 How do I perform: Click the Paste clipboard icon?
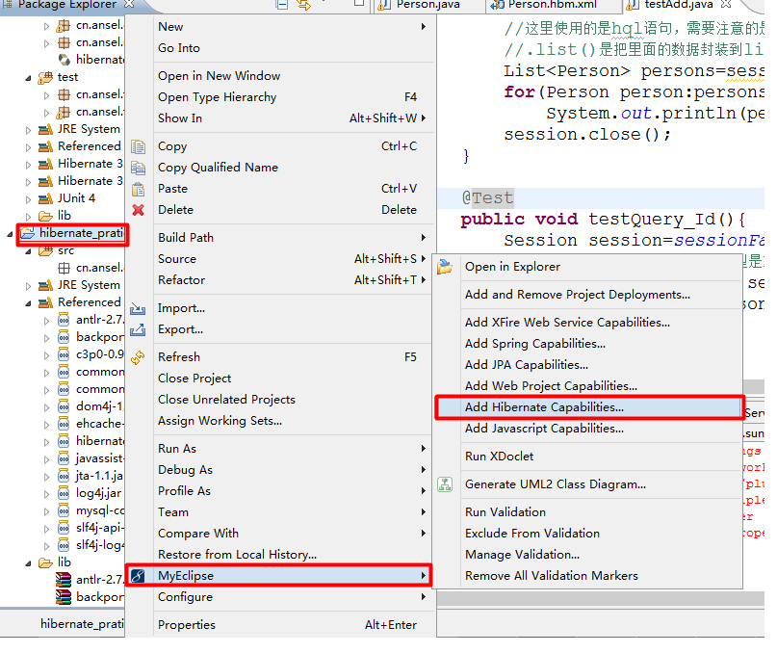pyautogui.click(x=139, y=190)
